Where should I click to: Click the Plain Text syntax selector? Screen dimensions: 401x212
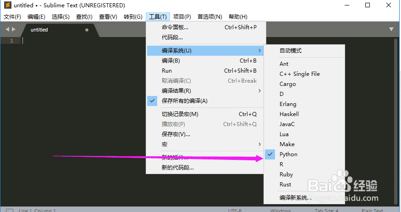tap(372, 211)
